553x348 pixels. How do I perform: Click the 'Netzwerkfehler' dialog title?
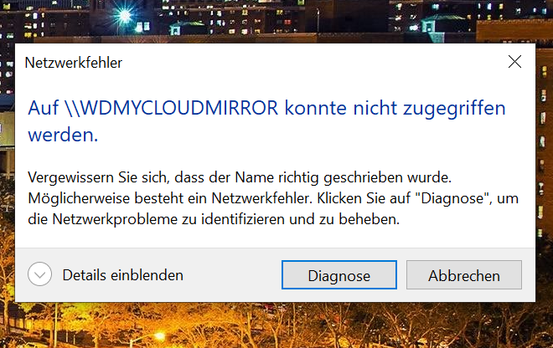pyautogui.click(x=74, y=63)
